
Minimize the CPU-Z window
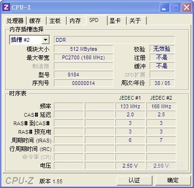tap(164, 7)
